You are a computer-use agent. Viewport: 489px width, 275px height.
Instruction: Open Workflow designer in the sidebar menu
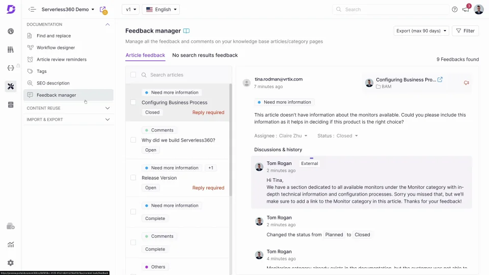coord(56,47)
